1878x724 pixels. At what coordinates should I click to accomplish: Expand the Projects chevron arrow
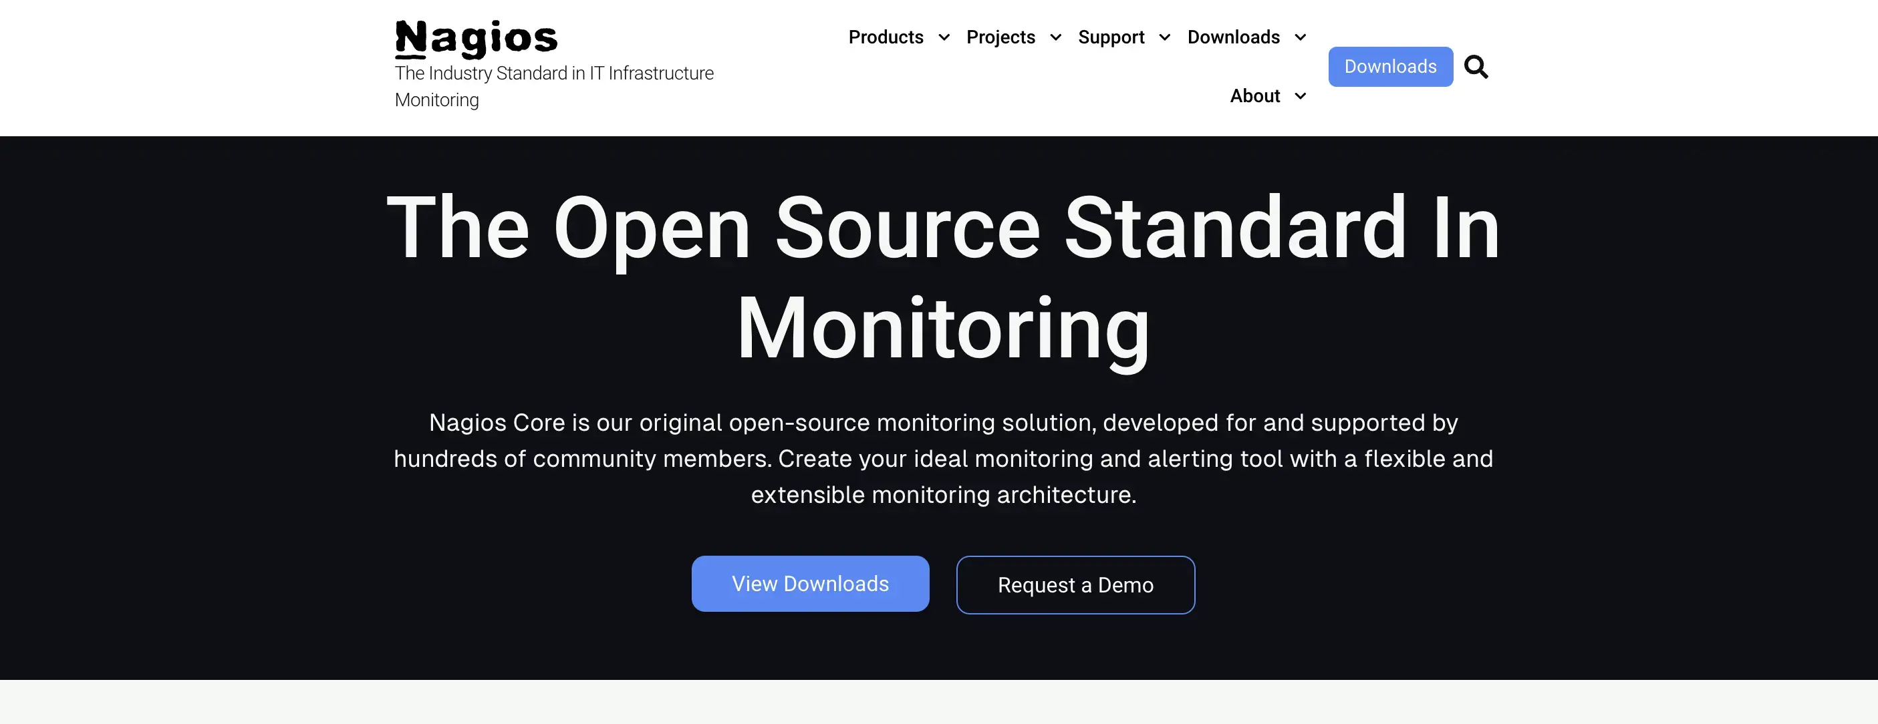[1056, 37]
